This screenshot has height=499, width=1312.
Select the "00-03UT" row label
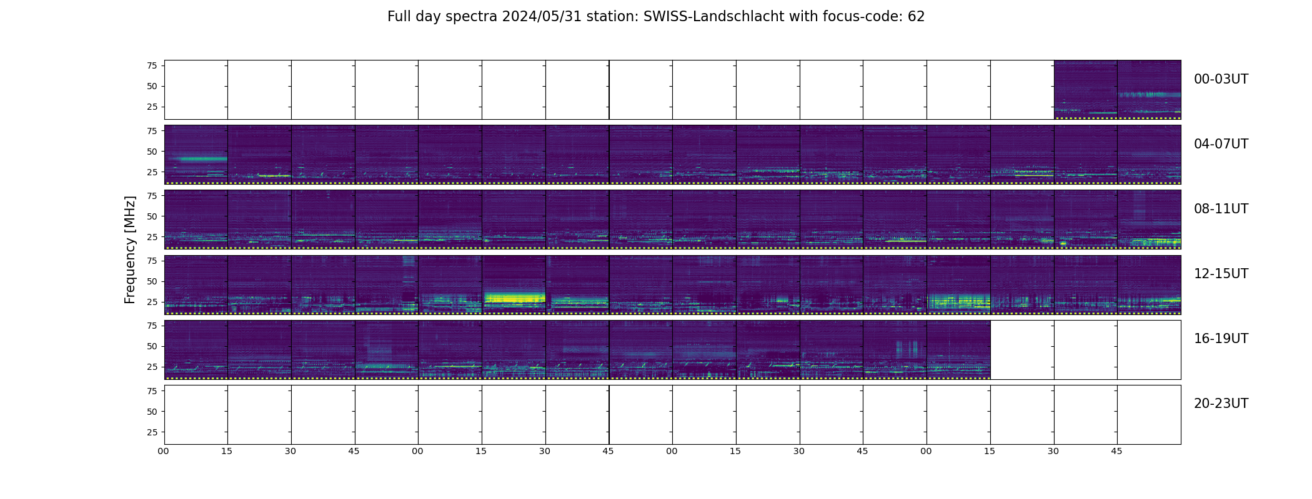(x=1221, y=79)
